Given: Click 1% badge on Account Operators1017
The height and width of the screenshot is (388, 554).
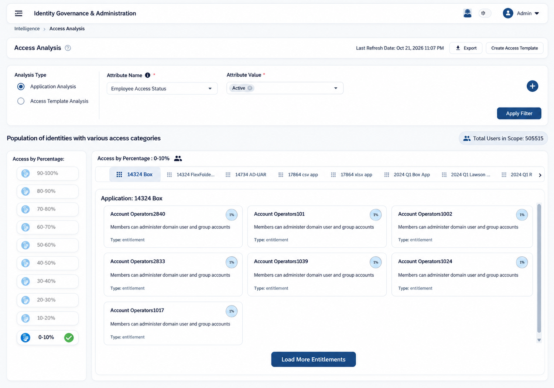Looking at the screenshot, I should tap(232, 311).
